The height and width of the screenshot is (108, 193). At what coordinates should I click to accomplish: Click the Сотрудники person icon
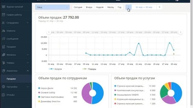point(4,23)
